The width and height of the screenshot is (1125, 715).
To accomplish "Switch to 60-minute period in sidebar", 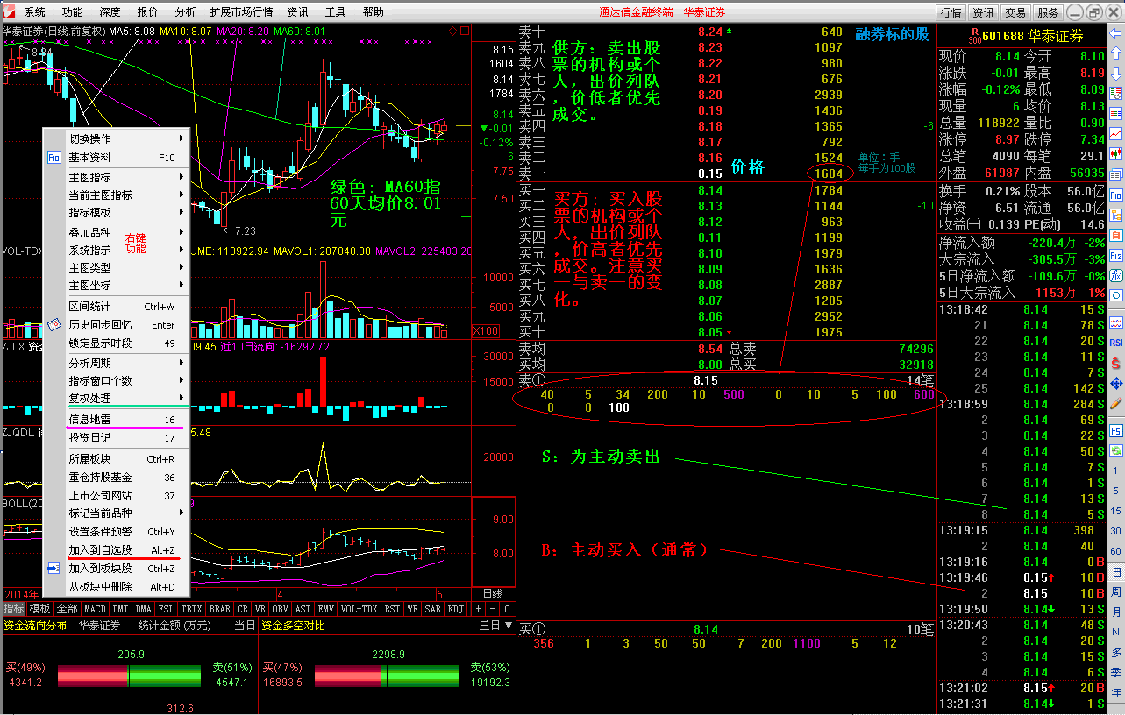I will (x=1116, y=551).
